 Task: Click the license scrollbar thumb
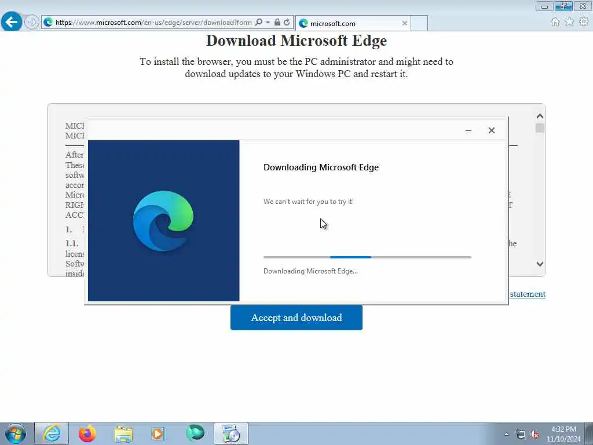pyautogui.click(x=540, y=128)
